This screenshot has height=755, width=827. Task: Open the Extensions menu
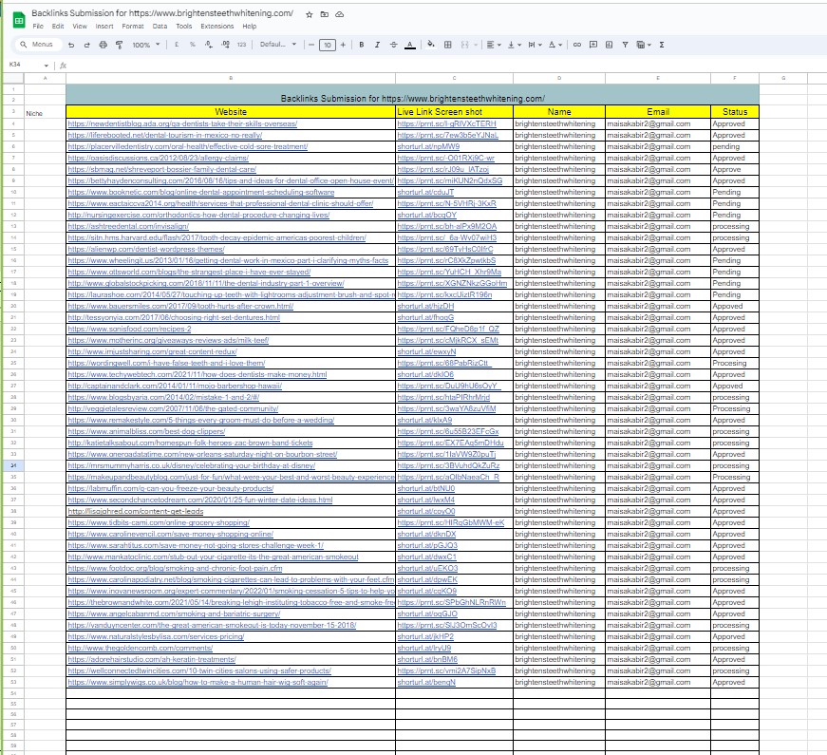(216, 27)
